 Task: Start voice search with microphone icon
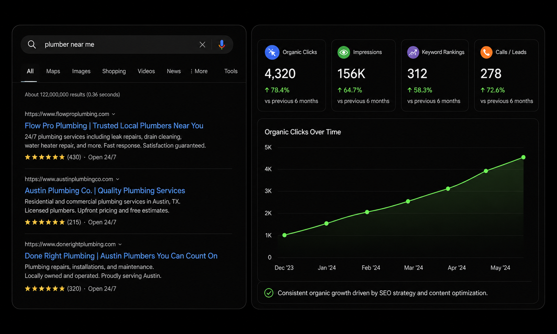tap(222, 44)
